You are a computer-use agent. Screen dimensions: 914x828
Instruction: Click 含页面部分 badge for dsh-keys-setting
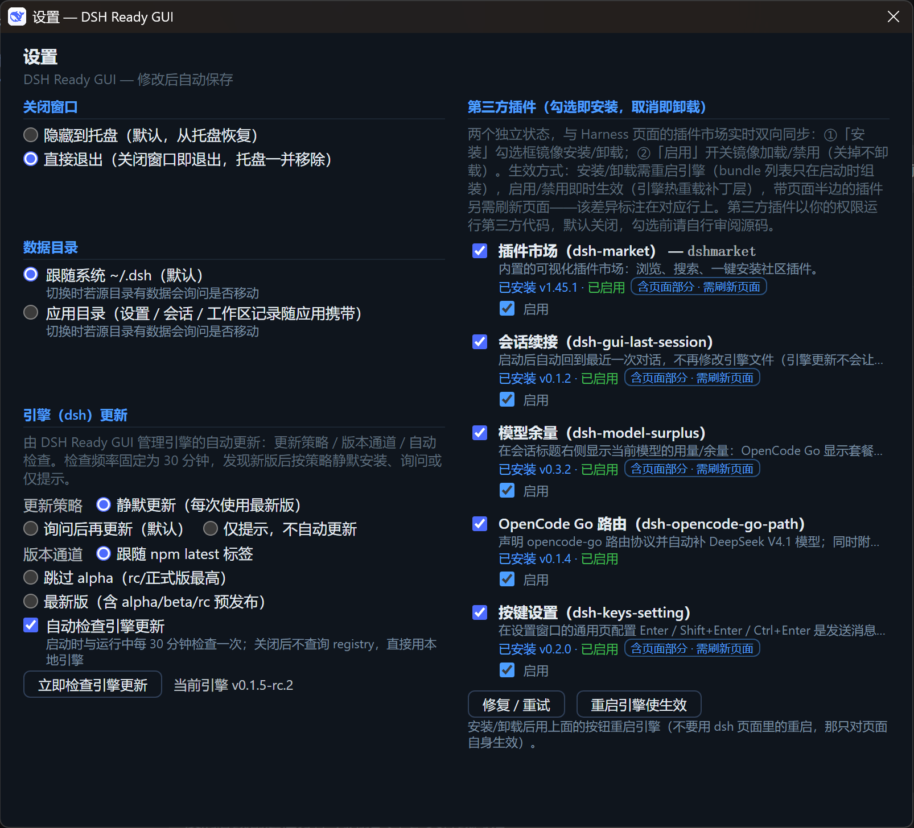click(692, 649)
